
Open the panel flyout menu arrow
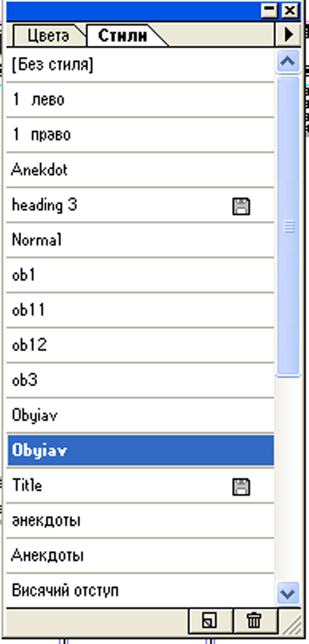click(290, 34)
